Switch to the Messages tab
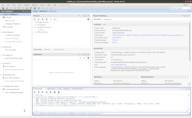 point(51,89)
